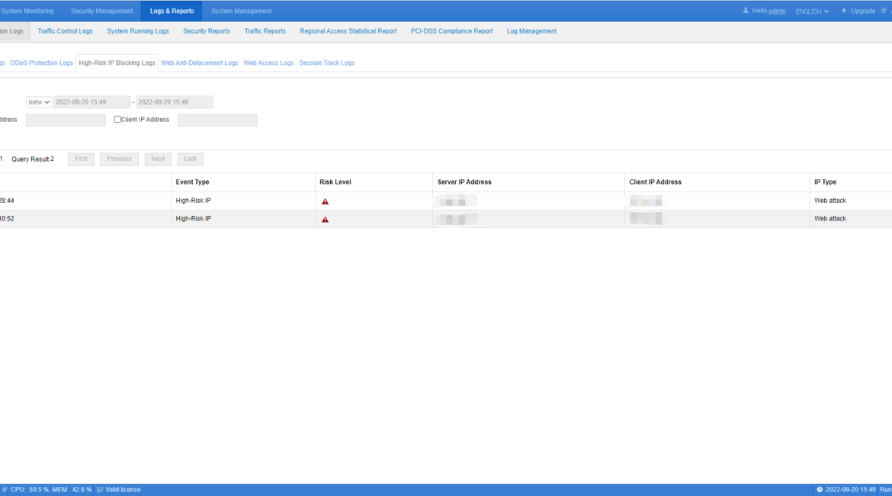Open the external link icon next to Upgrade
Viewport: 892px width, 496px height.
point(884,10)
